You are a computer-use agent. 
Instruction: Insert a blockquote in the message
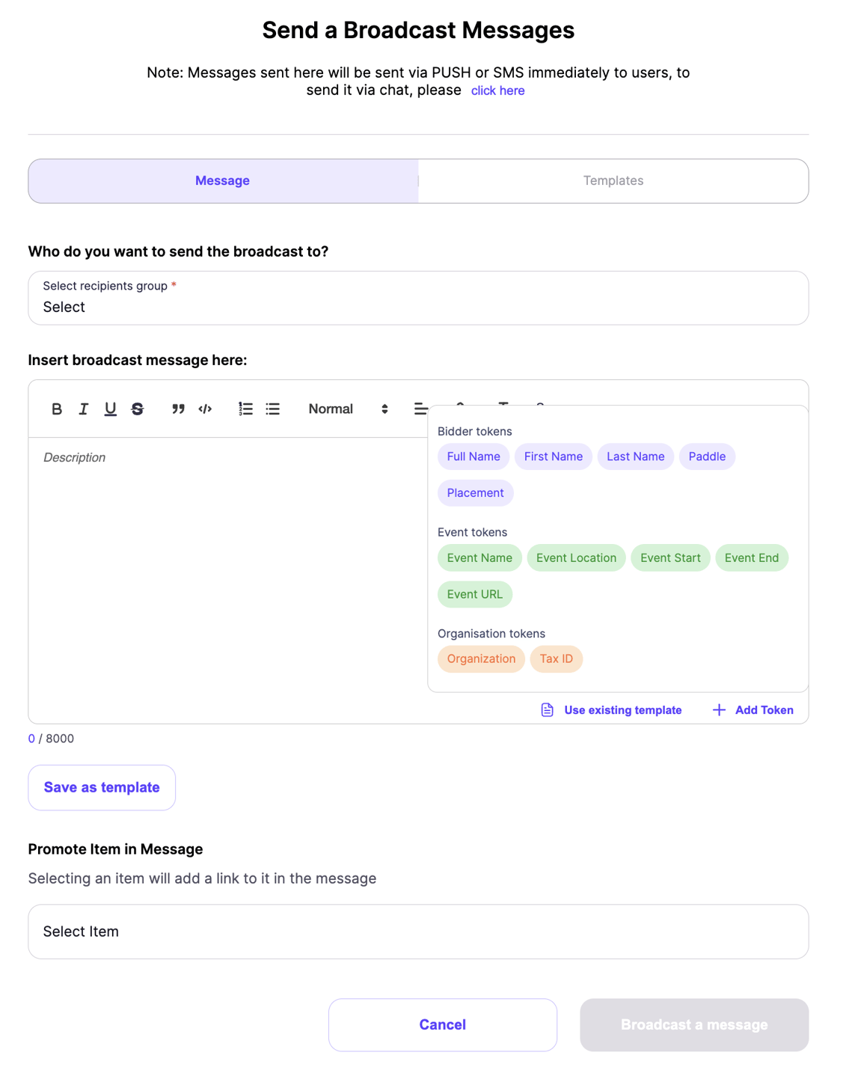click(x=178, y=409)
